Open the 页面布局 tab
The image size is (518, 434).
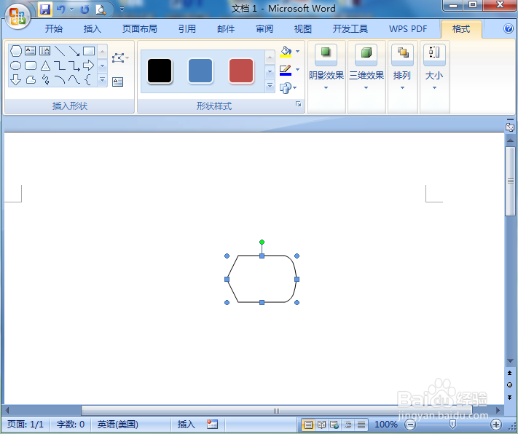point(139,28)
